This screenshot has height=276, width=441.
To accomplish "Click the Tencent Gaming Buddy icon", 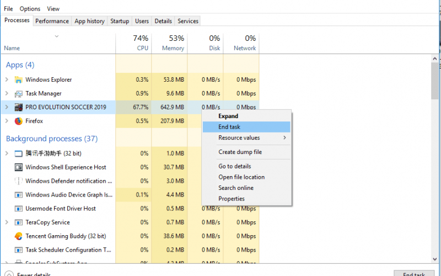I will [x=18, y=236].
